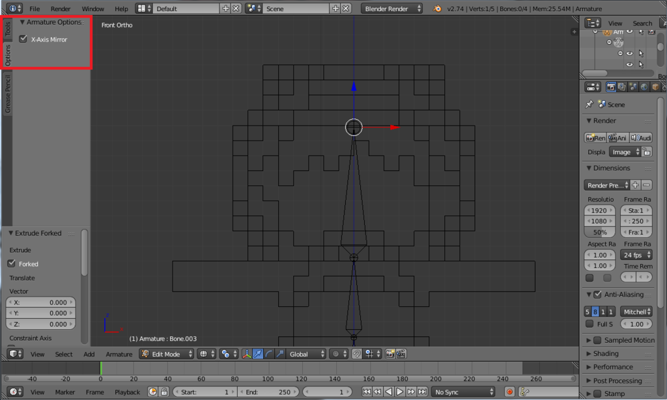
Task: Toggle the X-Axis Mirror checkbox
Action: click(23, 39)
